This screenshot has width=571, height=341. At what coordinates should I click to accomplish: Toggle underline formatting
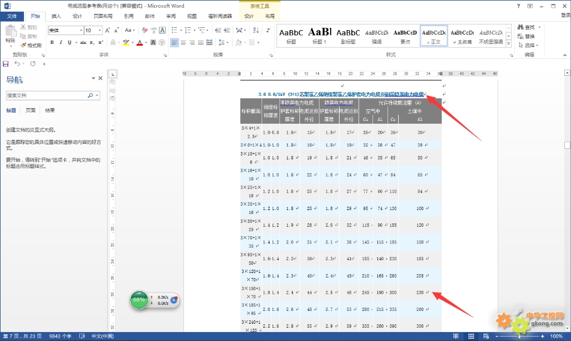tap(70, 42)
